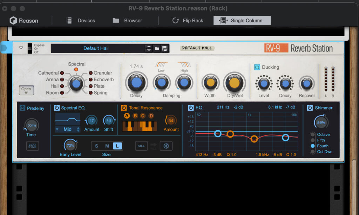The width and height of the screenshot is (359, 215).
Task: Select the Spring algorithm
Action: coord(90,93)
